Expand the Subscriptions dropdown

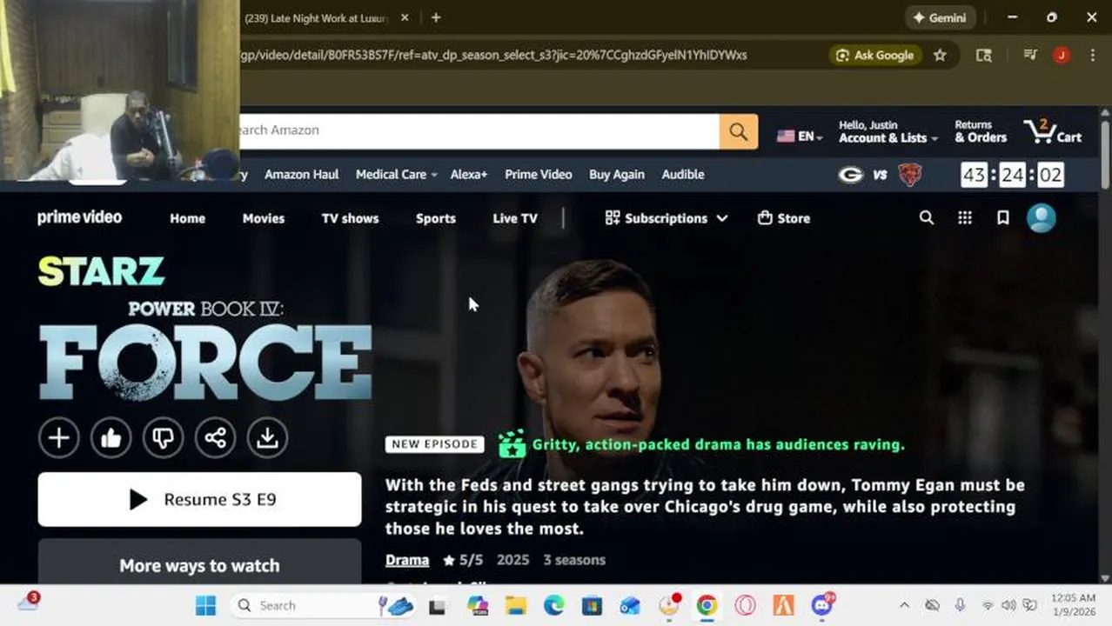pos(667,218)
